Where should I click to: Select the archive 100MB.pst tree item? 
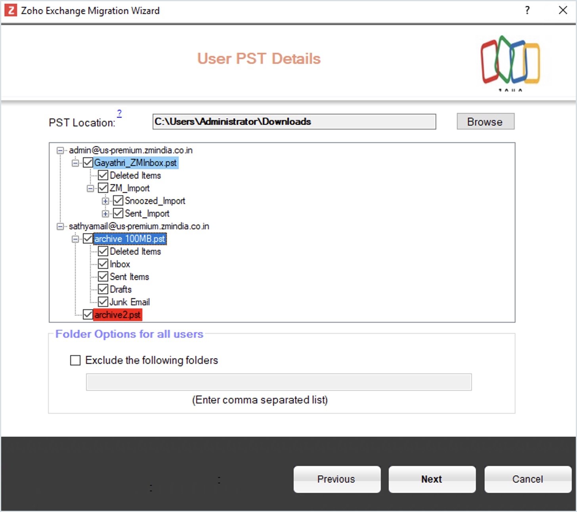tap(130, 239)
